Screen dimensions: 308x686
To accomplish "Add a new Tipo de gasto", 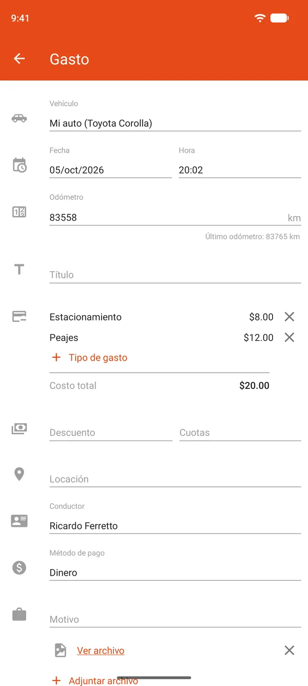I will 90,358.
